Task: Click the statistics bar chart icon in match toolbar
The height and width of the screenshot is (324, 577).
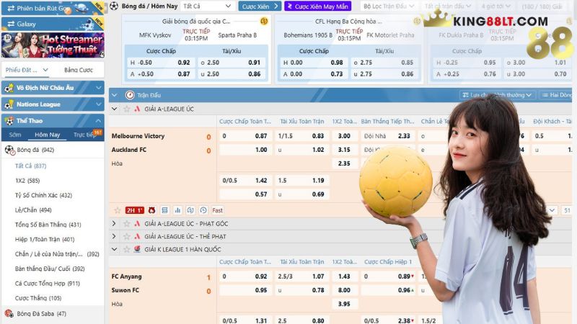Action: click(x=177, y=210)
